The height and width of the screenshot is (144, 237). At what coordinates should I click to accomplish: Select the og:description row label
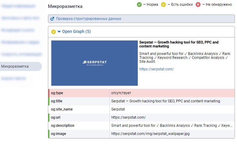point(62,126)
